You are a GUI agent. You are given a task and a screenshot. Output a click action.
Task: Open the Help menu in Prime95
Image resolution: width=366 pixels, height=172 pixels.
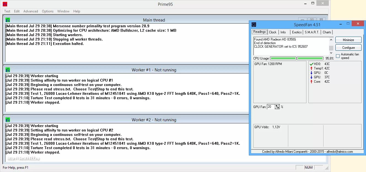77,11
